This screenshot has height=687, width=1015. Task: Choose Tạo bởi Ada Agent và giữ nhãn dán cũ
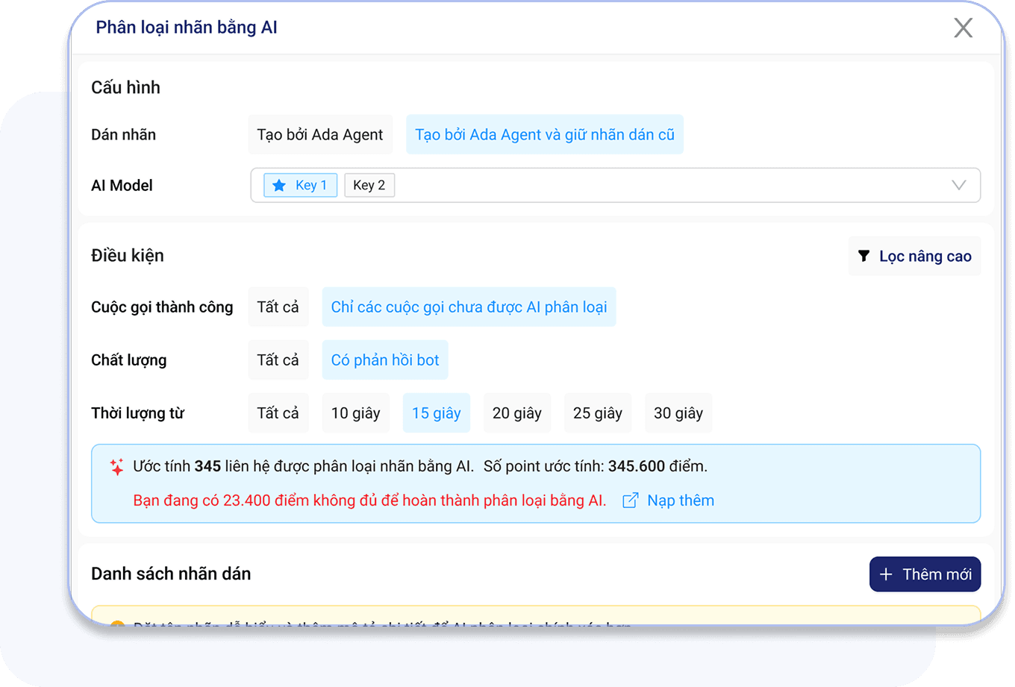pos(544,135)
